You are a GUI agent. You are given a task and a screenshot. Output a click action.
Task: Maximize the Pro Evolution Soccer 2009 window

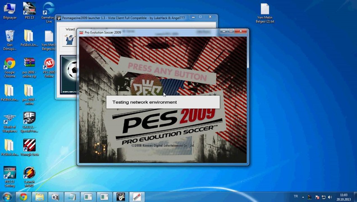pyautogui.click(x=231, y=31)
